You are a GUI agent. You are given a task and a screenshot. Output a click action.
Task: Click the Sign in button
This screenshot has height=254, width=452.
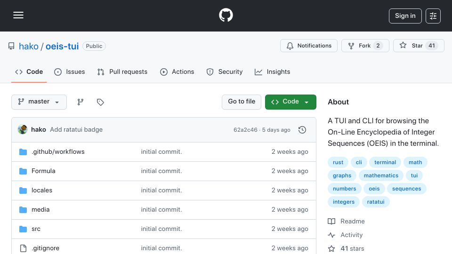405,16
